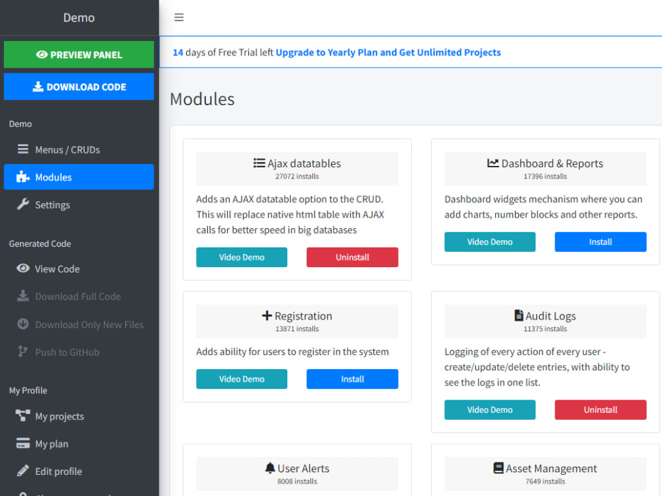
Task: Toggle the sidebar with the hamburger menu
Action: pos(179,17)
